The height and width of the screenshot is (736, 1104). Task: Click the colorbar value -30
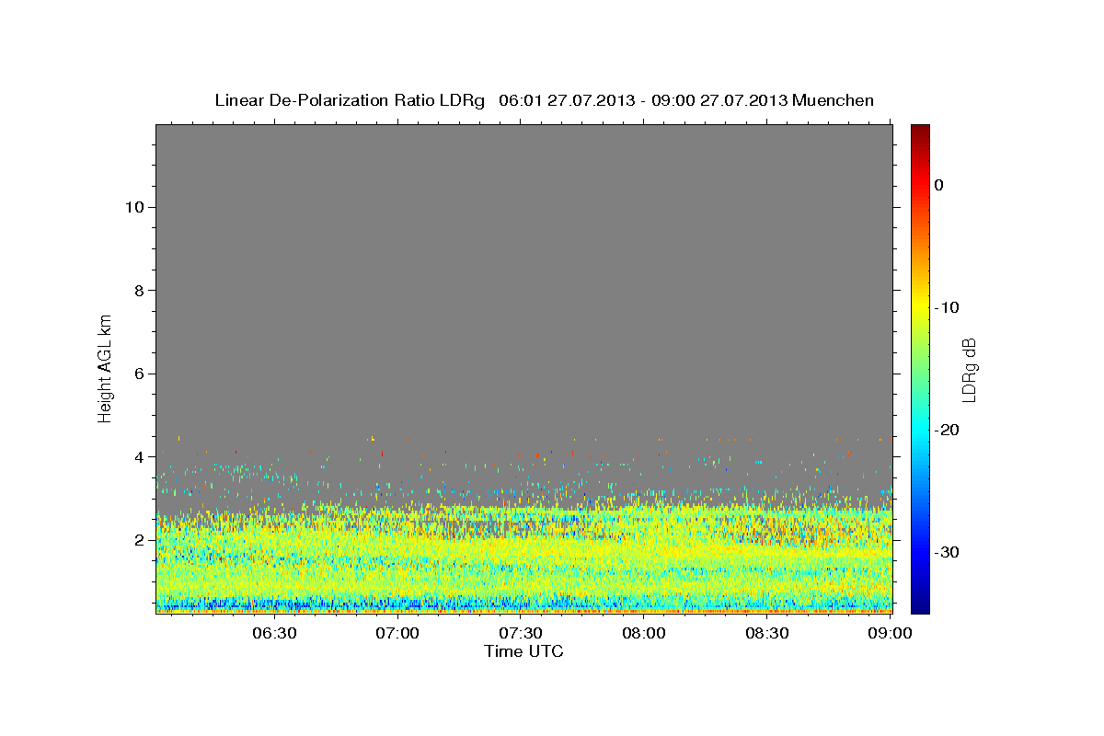[x=948, y=552]
